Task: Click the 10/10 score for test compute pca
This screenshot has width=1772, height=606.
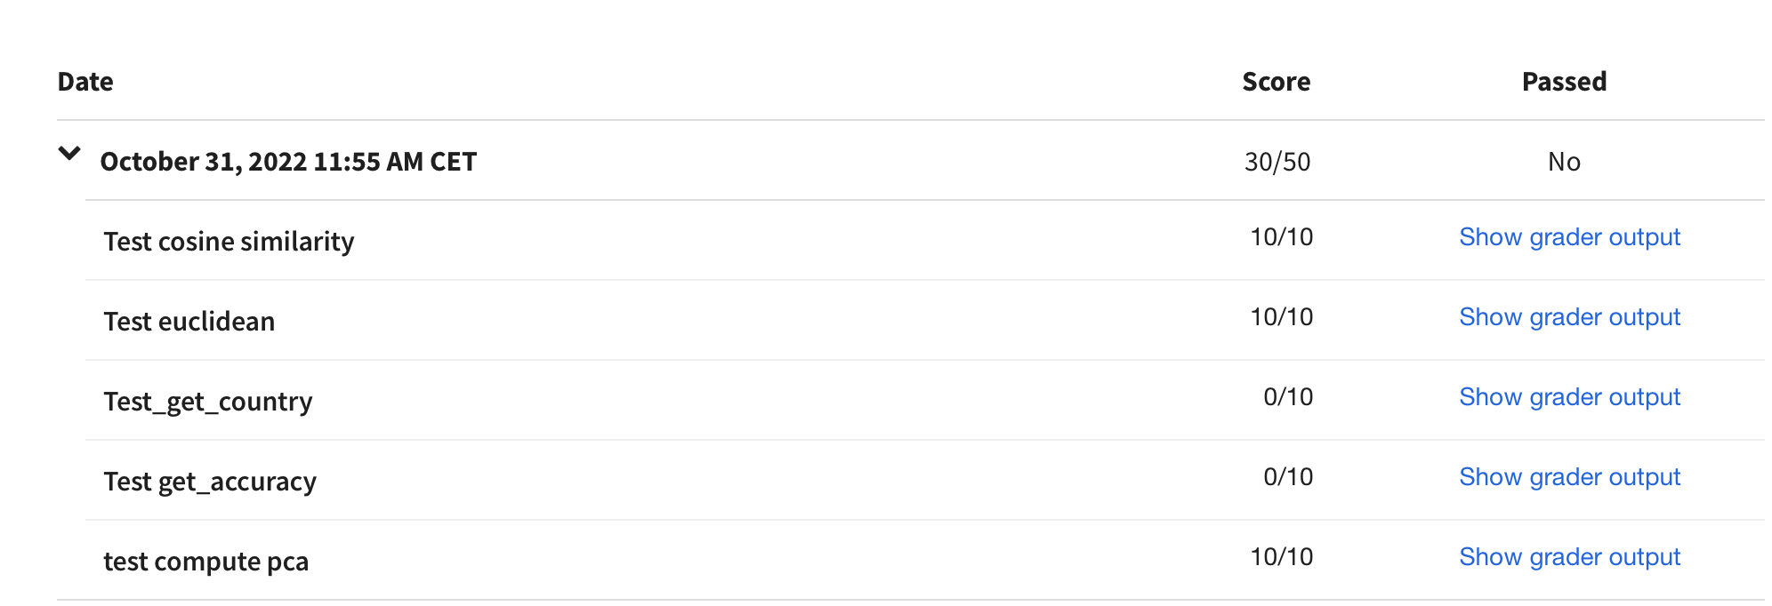Action: pos(1282,557)
